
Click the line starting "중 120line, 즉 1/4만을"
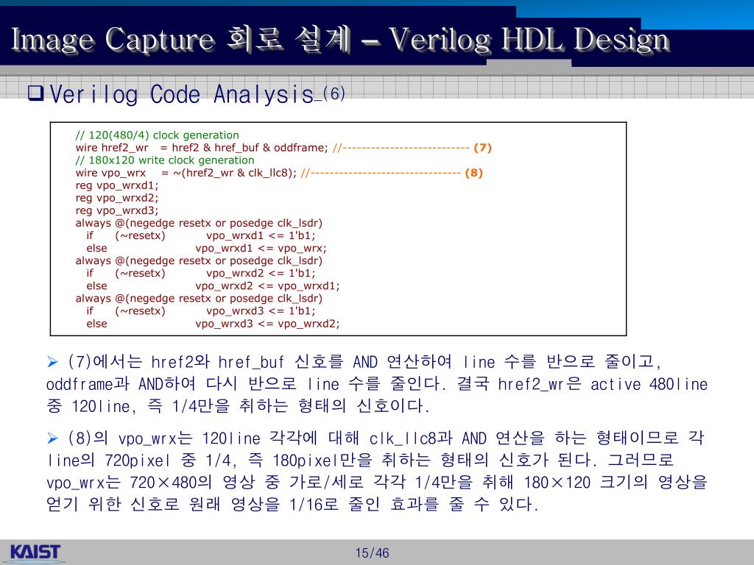[238, 405]
